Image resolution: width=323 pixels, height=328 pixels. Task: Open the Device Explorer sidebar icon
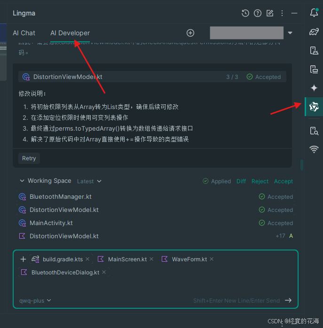click(x=314, y=131)
